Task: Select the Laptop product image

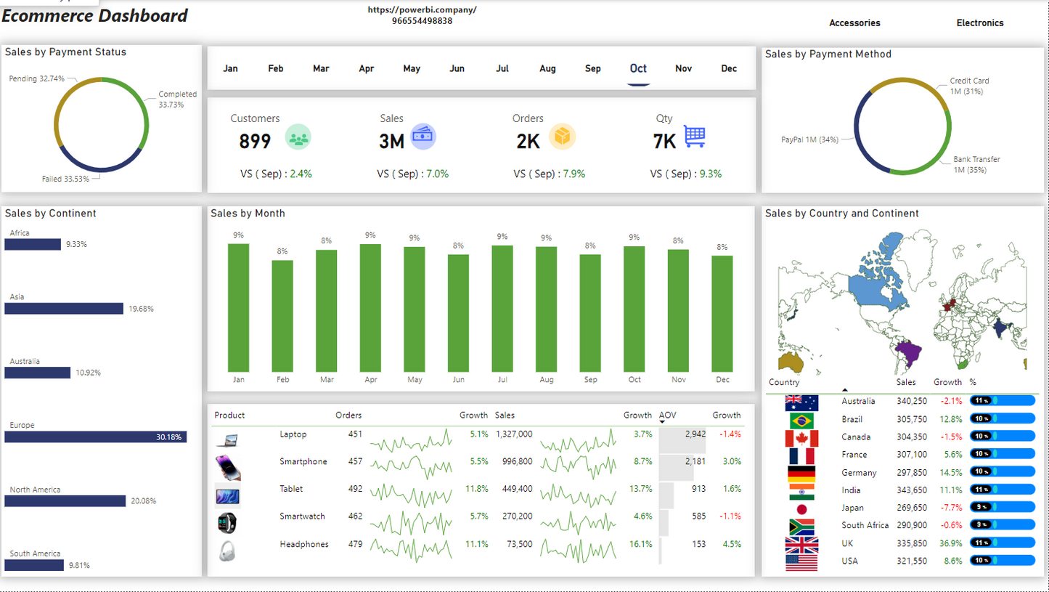Action: coord(227,440)
